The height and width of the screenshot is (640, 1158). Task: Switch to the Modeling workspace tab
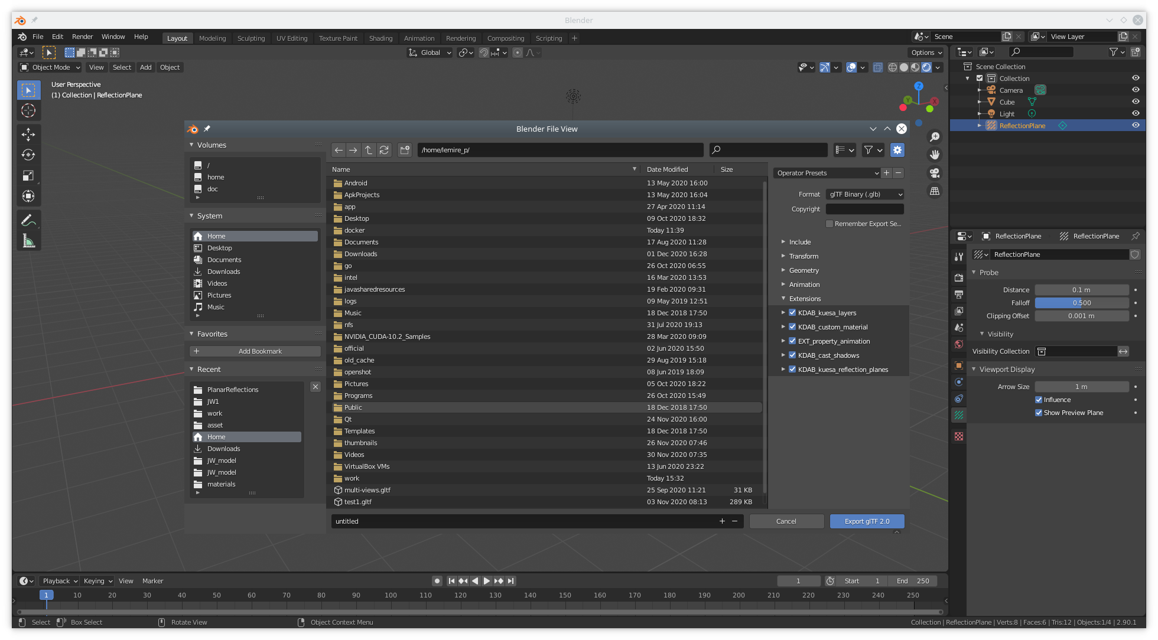[212, 38]
